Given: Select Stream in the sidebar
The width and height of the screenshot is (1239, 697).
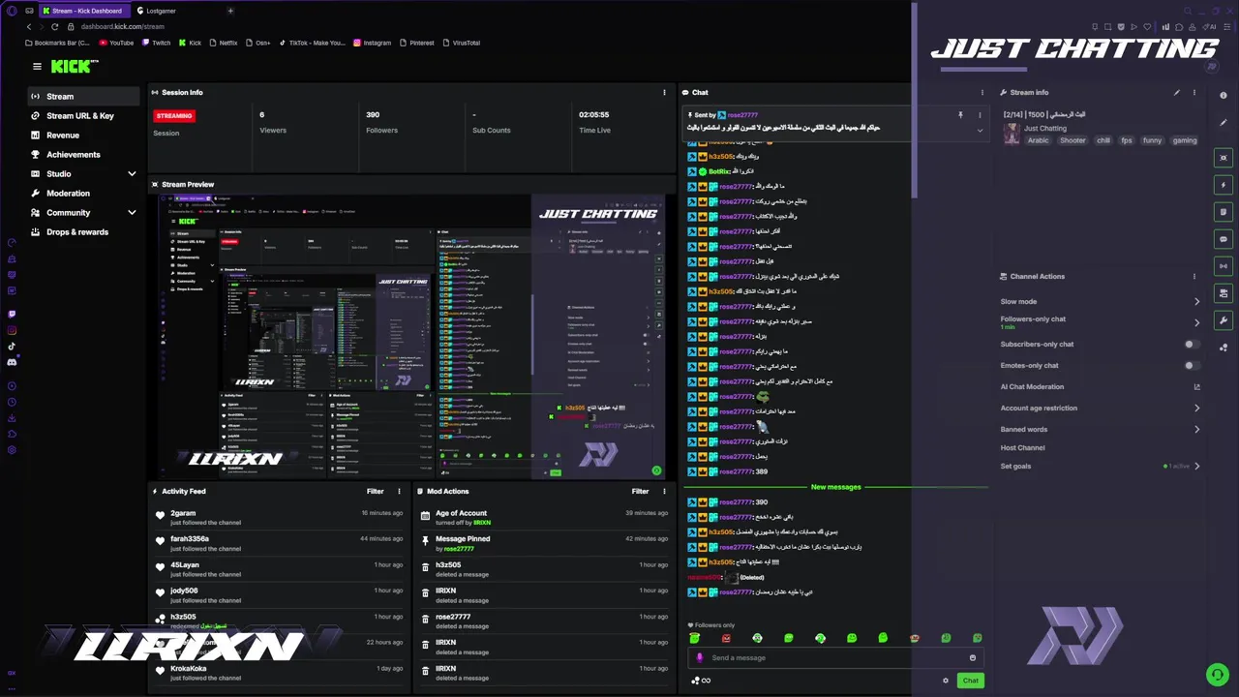Looking at the screenshot, I should 83,97.
